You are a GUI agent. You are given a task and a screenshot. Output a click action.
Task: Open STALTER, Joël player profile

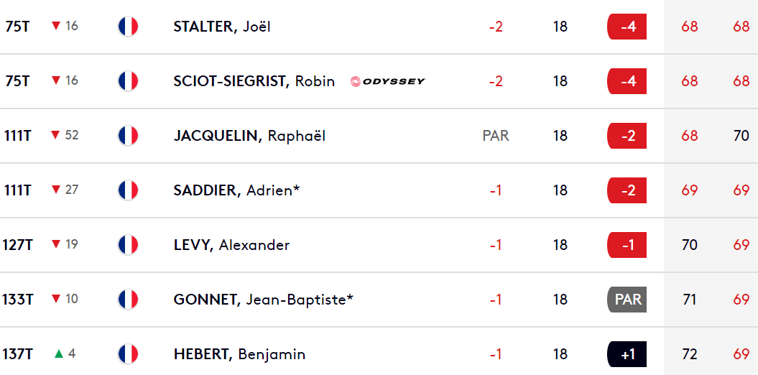[x=222, y=26]
